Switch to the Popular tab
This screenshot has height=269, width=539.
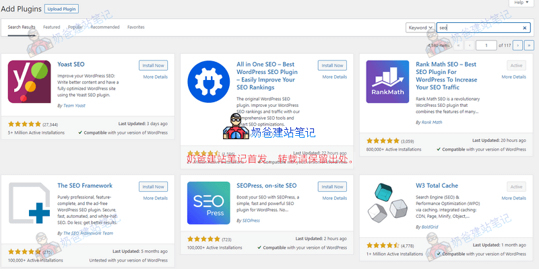(75, 27)
